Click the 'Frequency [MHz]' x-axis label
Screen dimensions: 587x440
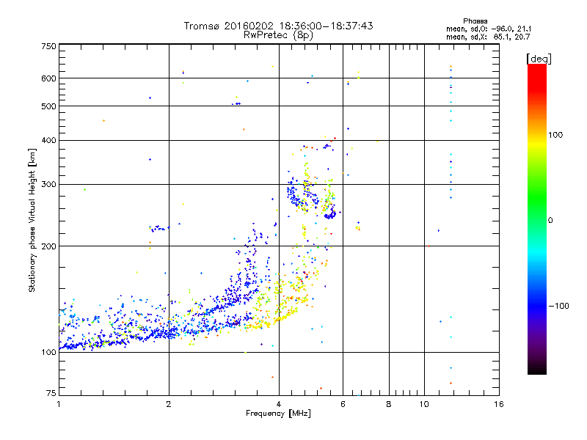click(x=278, y=414)
